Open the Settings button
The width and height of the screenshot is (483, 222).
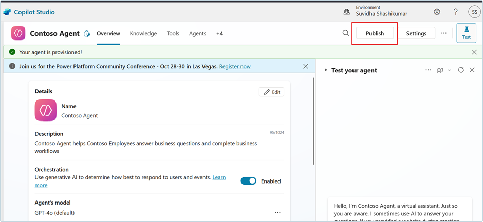pyautogui.click(x=417, y=33)
